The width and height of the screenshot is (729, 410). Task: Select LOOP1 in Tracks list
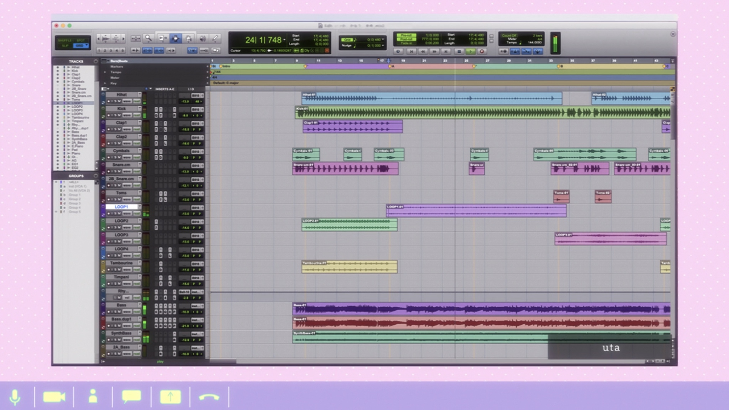(x=77, y=103)
